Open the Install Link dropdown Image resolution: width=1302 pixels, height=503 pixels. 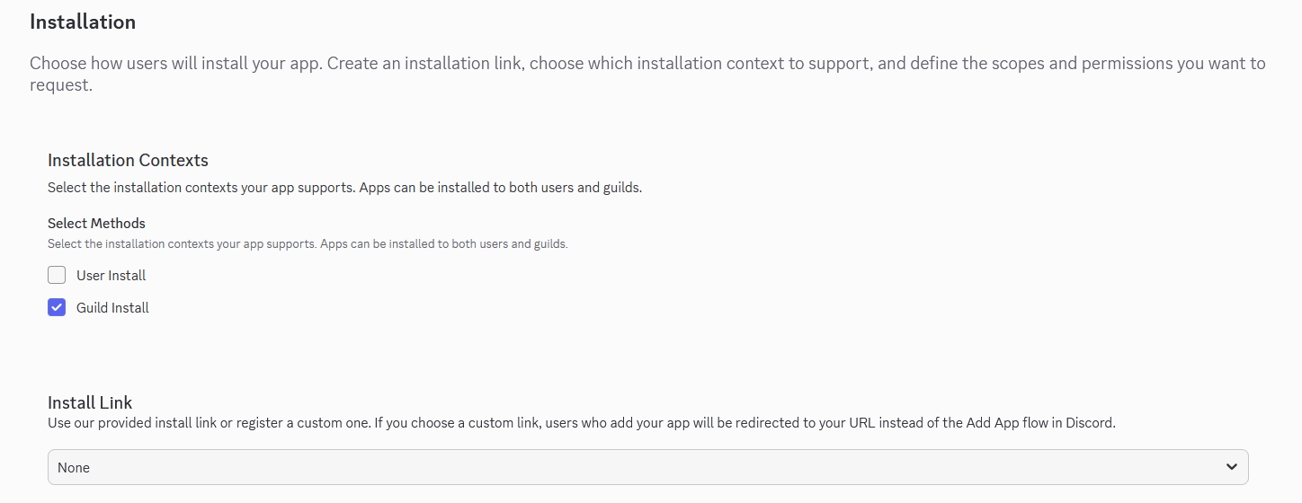[647, 467]
